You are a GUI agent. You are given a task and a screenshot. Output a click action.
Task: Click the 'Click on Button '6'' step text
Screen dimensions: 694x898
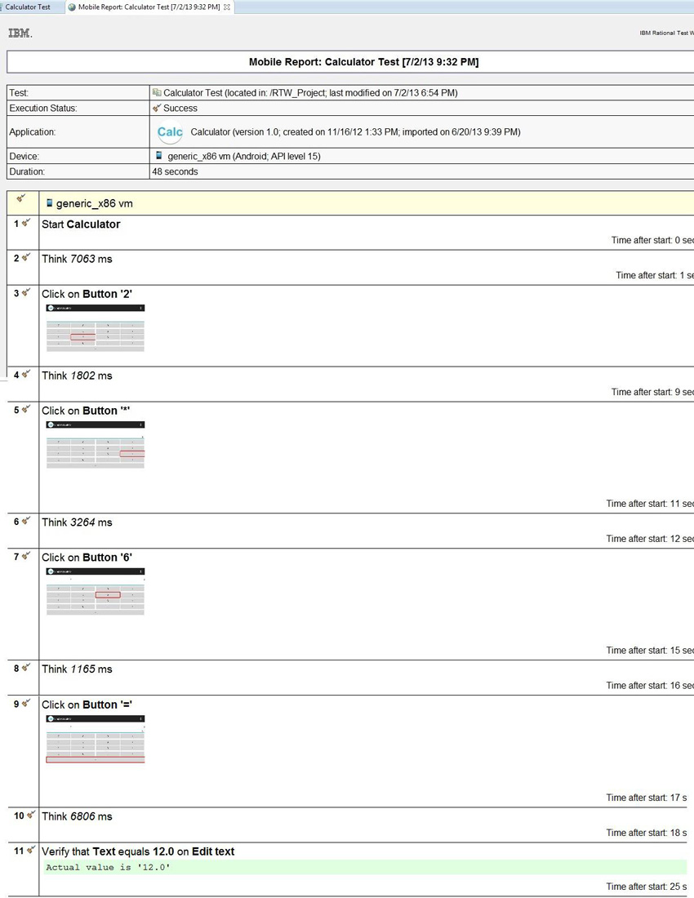87,558
